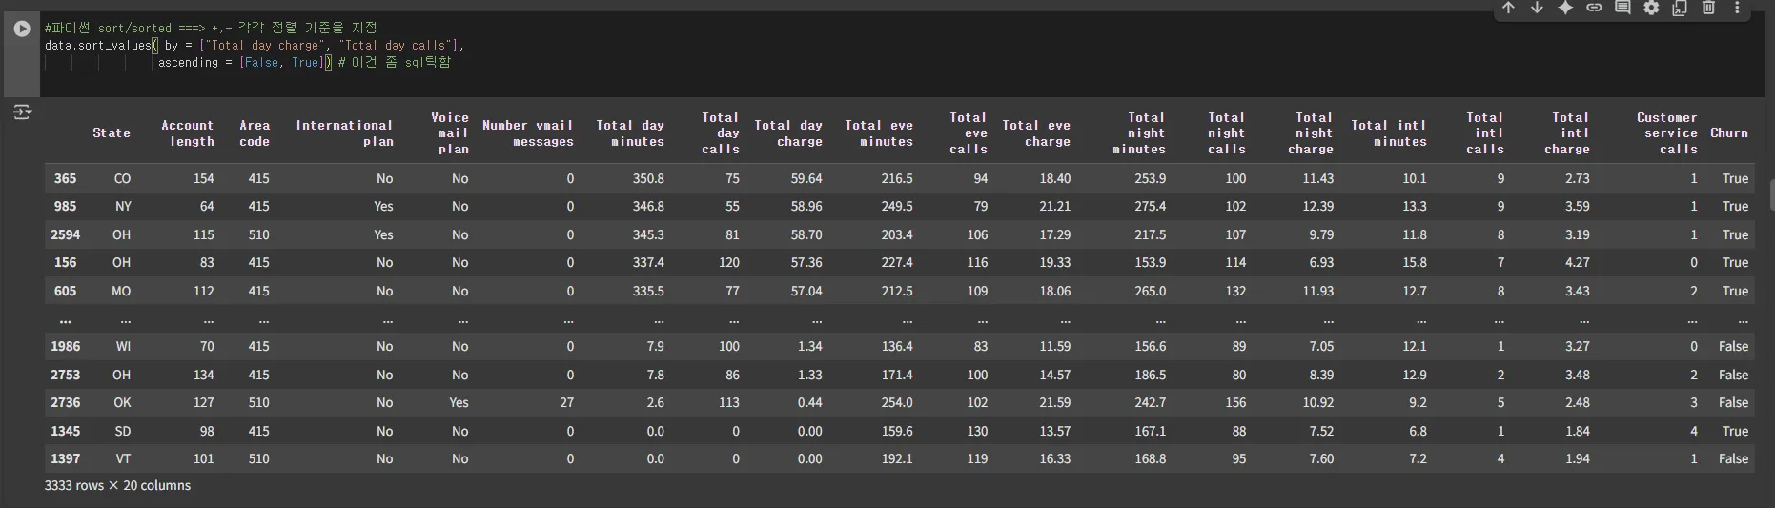Open the Gemini AI sparkle tool
The width and height of the screenshot is (1775, 508).
pos(1565,8)
